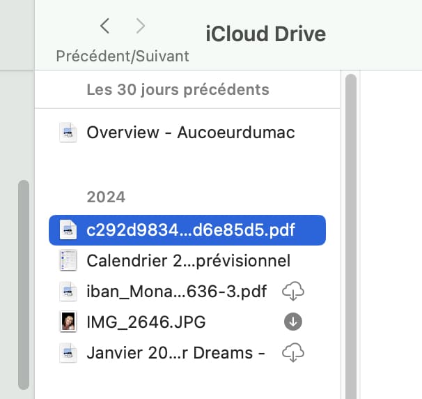Click the Calendrier prévisionnel document icon

click(68, 261)
